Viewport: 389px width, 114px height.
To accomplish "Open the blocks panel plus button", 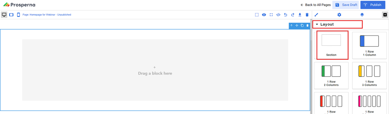I will pos(385,15).
